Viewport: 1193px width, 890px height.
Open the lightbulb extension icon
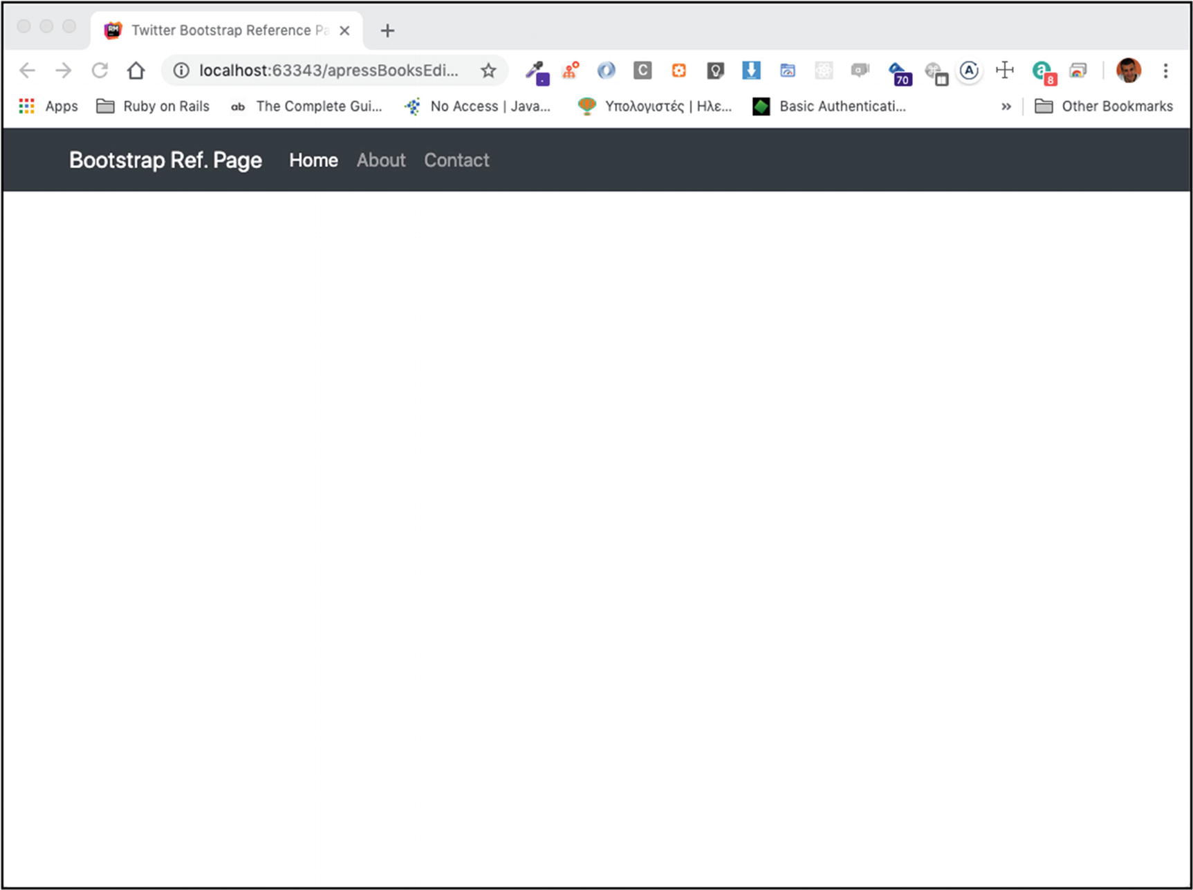pos(715,71)
